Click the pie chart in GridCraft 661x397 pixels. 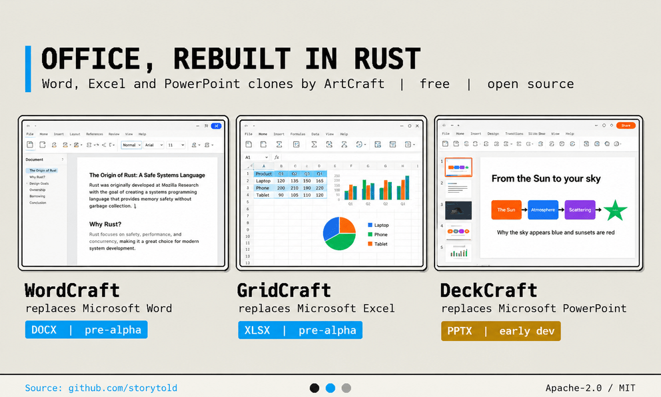[339, 234]
